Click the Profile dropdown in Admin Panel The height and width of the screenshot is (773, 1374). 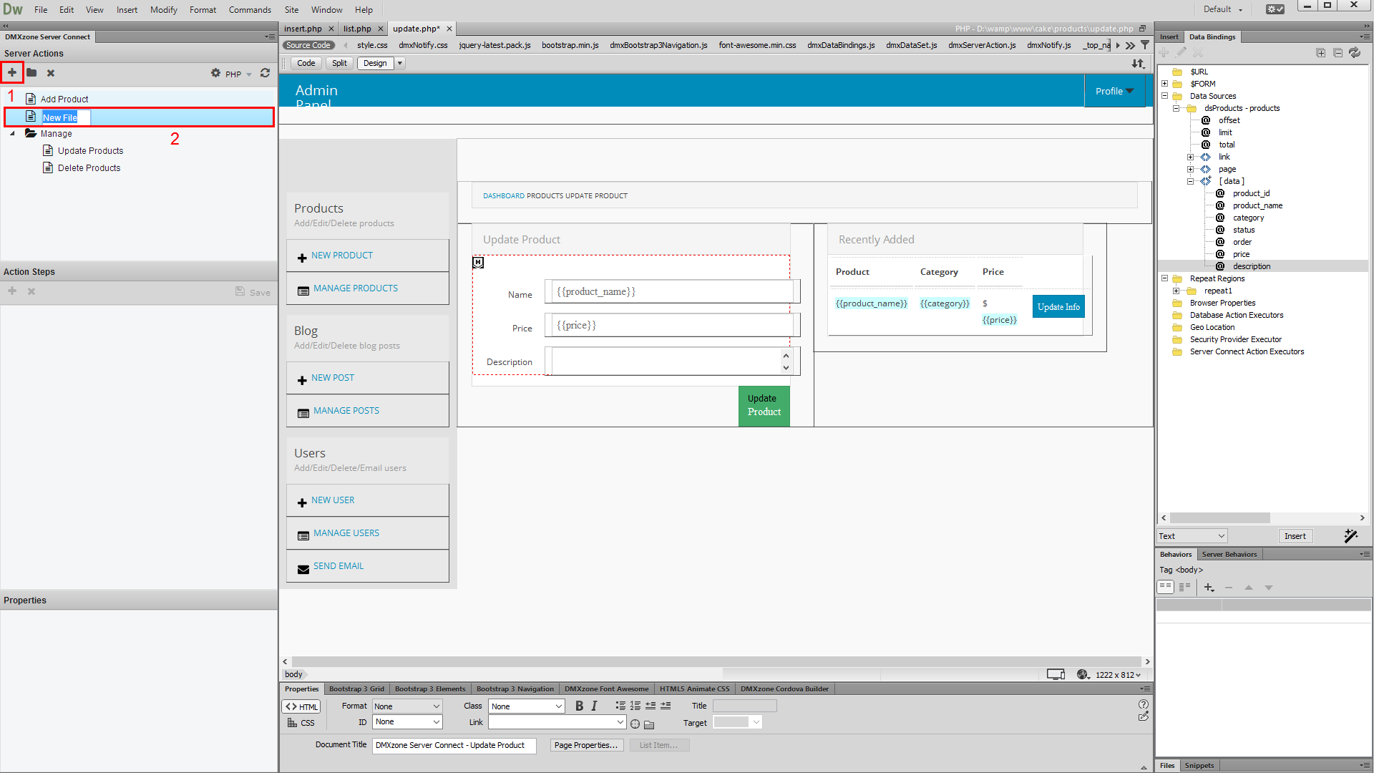point(1115,91)
